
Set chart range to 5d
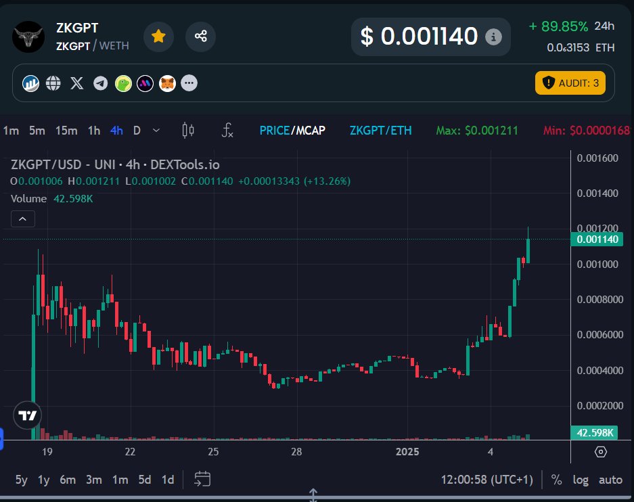coord(145,480)
